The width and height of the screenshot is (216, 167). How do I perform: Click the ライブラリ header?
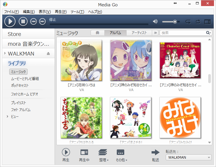point(17,63)
